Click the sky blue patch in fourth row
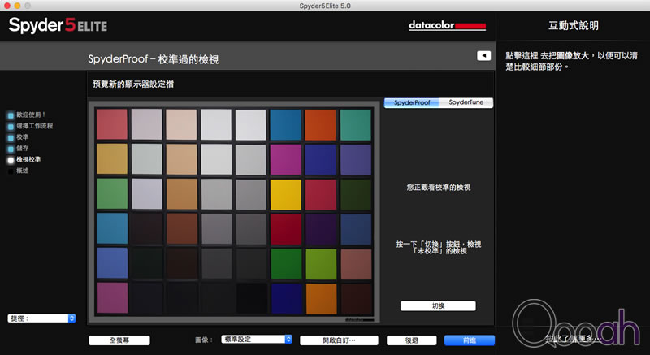Screen dimensions: 650x355 click(x=112, y=228)
